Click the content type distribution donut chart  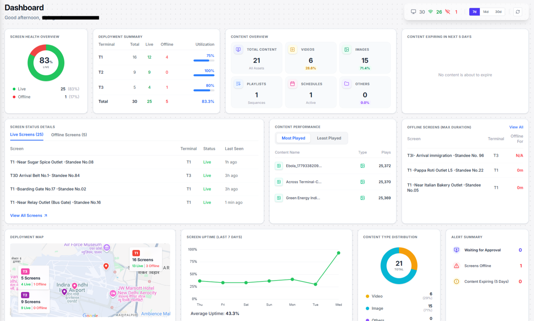point(399,266)
